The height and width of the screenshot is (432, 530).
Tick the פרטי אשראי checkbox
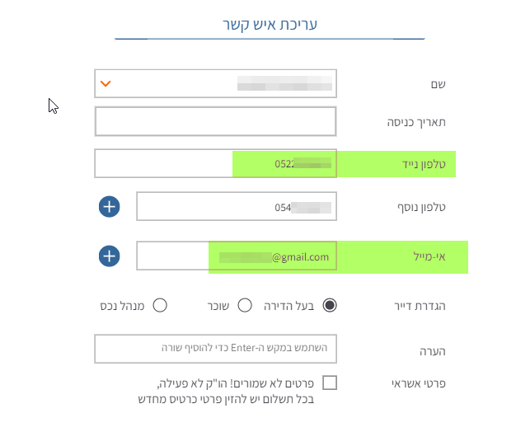(x=330, y=383)
